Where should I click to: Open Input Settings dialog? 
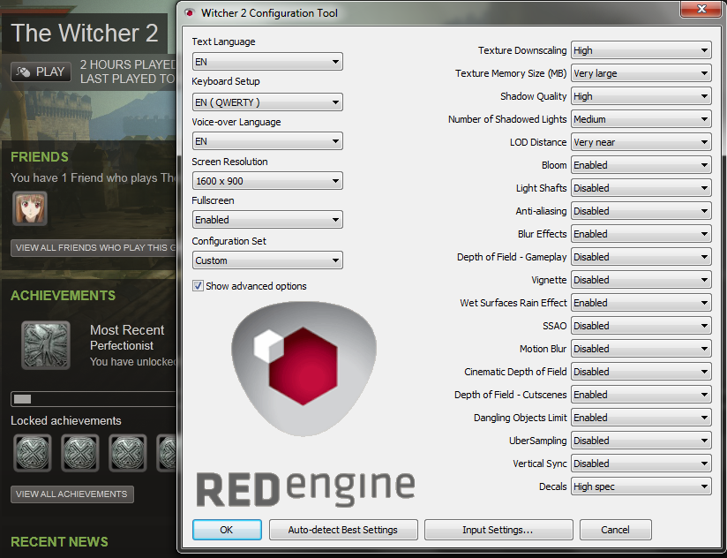498,530
